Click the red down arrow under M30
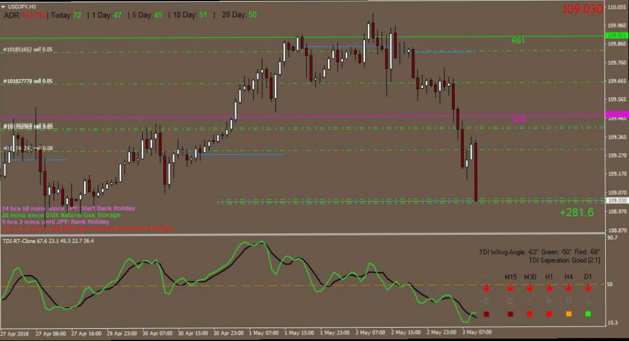This screenshot has height=341, width=629. click(529, 288)
